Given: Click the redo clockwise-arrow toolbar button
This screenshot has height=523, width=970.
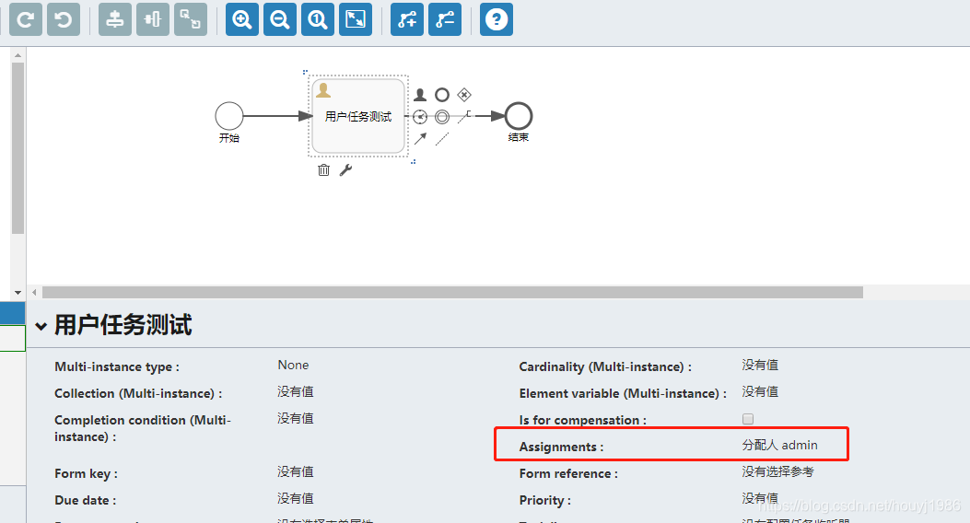Looking at the screenshot, I should (26, 19).
